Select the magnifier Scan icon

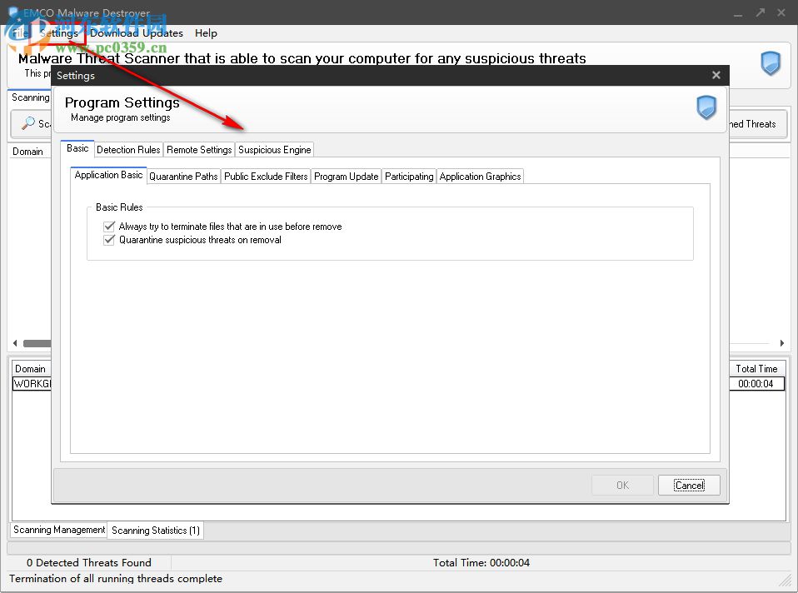coord(26,123)
